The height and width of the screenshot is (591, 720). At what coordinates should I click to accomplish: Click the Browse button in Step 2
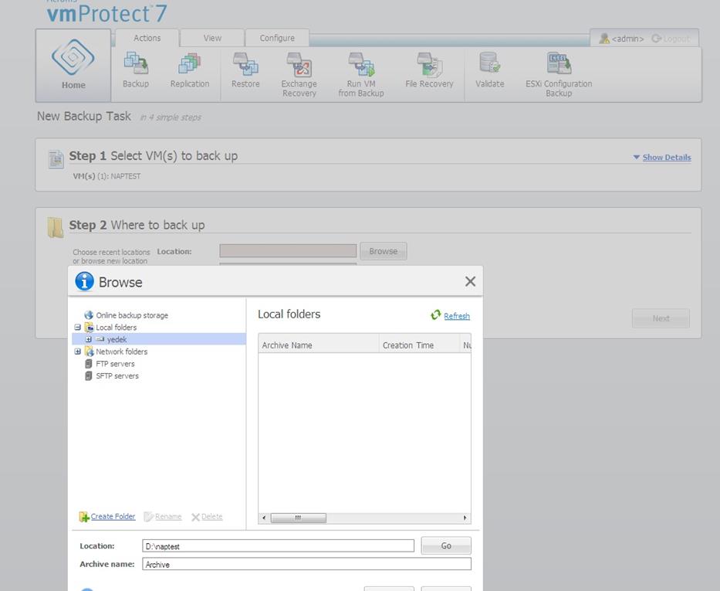[384, 251]
